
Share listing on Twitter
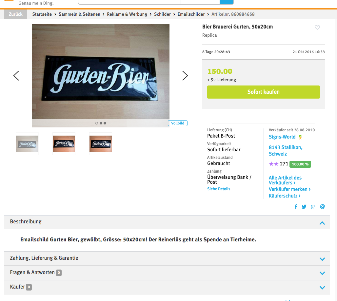pyautogui.click(x=304, y=207)
